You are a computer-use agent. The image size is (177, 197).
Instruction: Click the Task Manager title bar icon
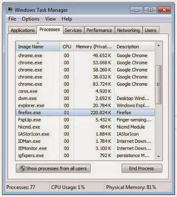(x=9, y=10)
